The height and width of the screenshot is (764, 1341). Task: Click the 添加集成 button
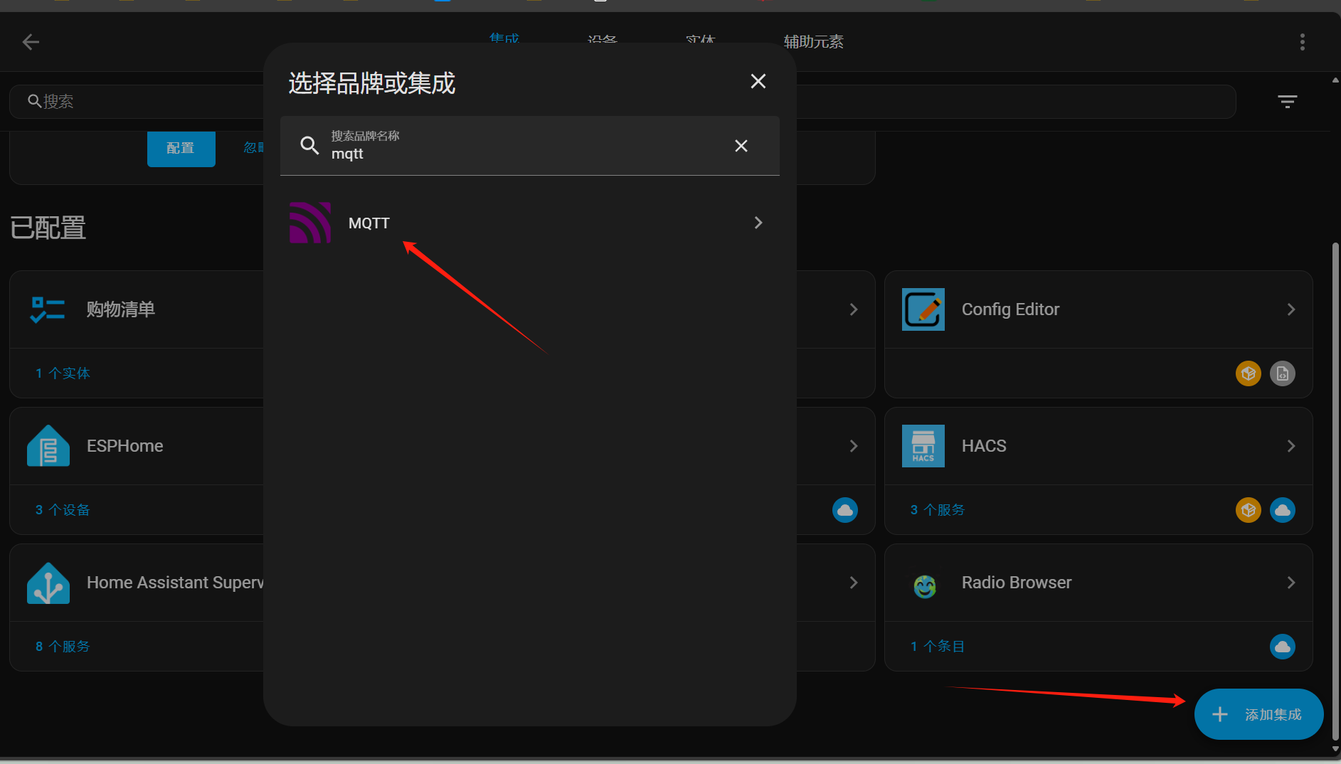(x=1258, y=714)
